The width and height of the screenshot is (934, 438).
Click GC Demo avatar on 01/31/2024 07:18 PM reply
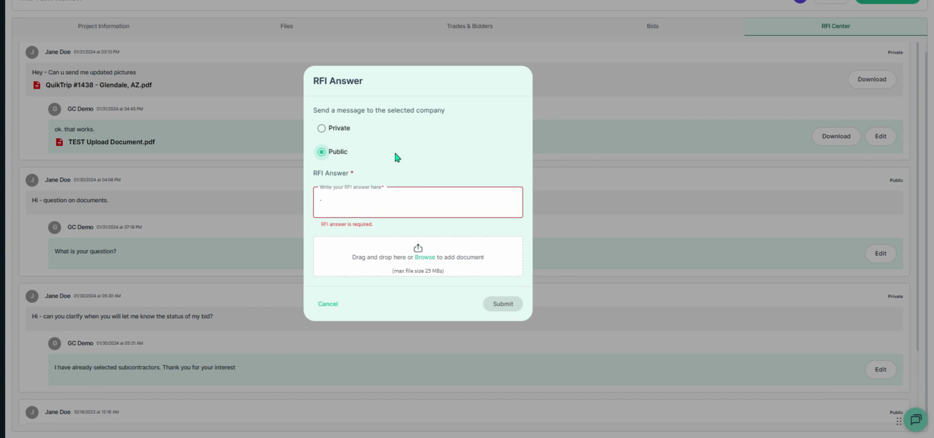(x=54, y=227)
